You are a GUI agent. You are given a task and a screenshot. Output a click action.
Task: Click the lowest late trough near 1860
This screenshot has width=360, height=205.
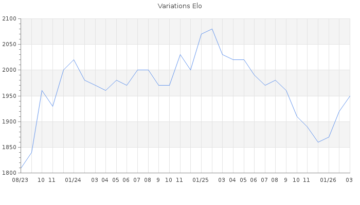318,142
